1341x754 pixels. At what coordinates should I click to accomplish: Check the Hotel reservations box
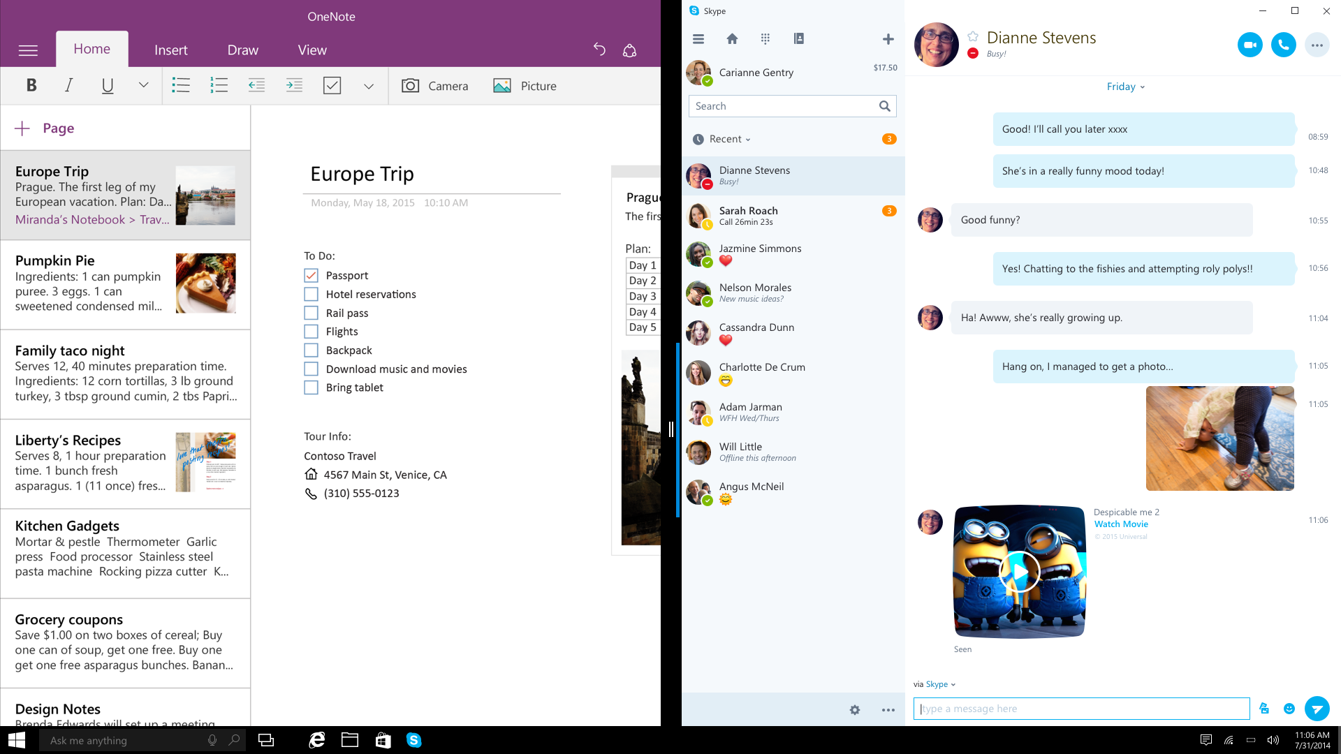click(312, 295)
